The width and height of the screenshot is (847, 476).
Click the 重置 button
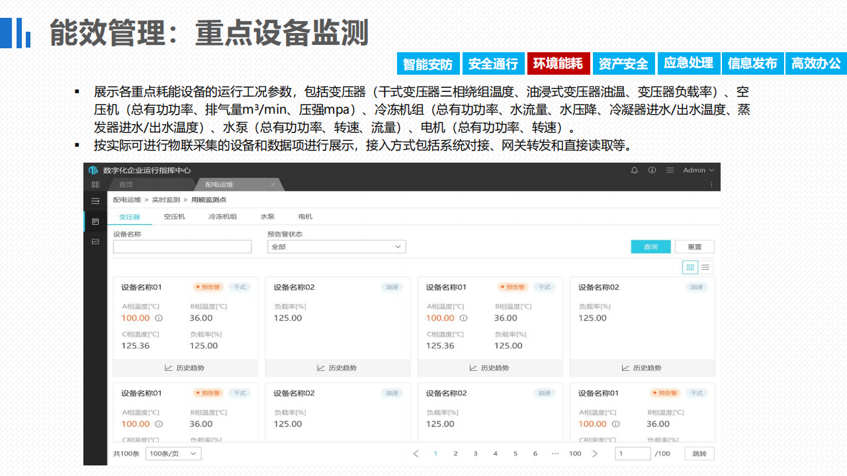695,247
